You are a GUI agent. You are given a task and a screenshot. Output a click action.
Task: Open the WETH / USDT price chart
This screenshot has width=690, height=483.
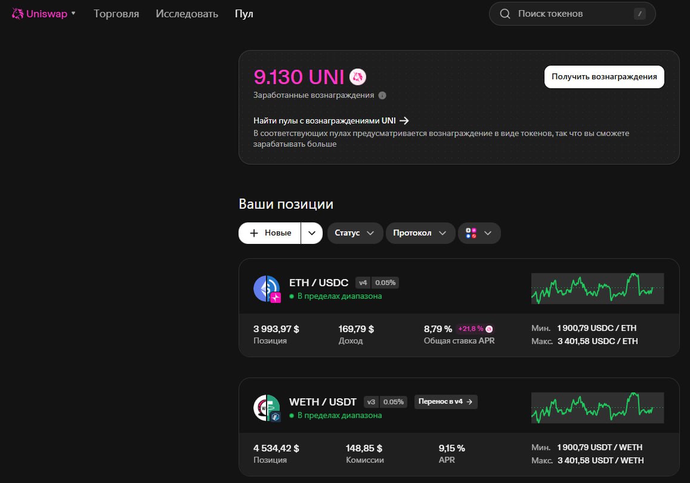click(x=598, y=408)
